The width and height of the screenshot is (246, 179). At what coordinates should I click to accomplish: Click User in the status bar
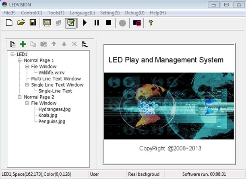pyautogui.click(x=95, y=174)
